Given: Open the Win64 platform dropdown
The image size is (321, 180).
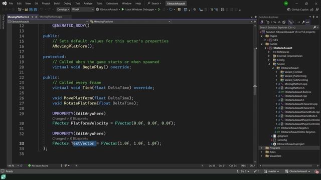Looking at the screenshot, I should click(82, 9).
